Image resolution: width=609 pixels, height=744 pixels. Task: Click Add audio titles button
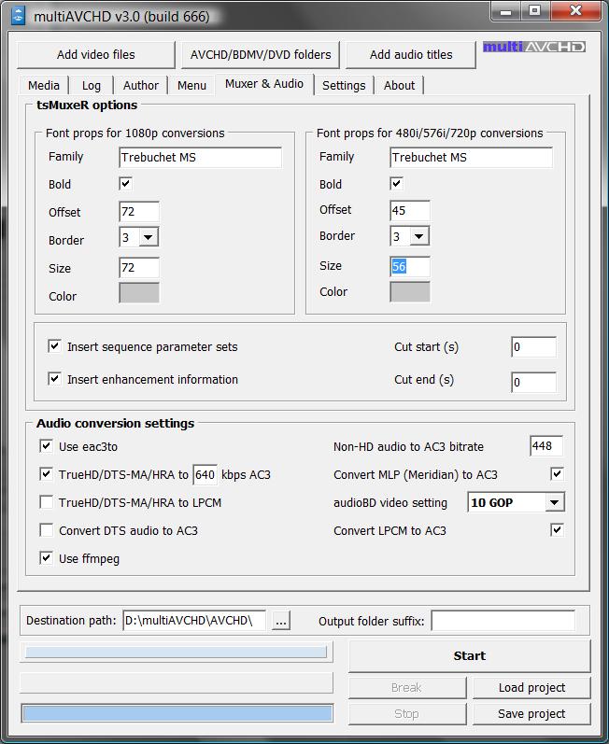point(411,55)
